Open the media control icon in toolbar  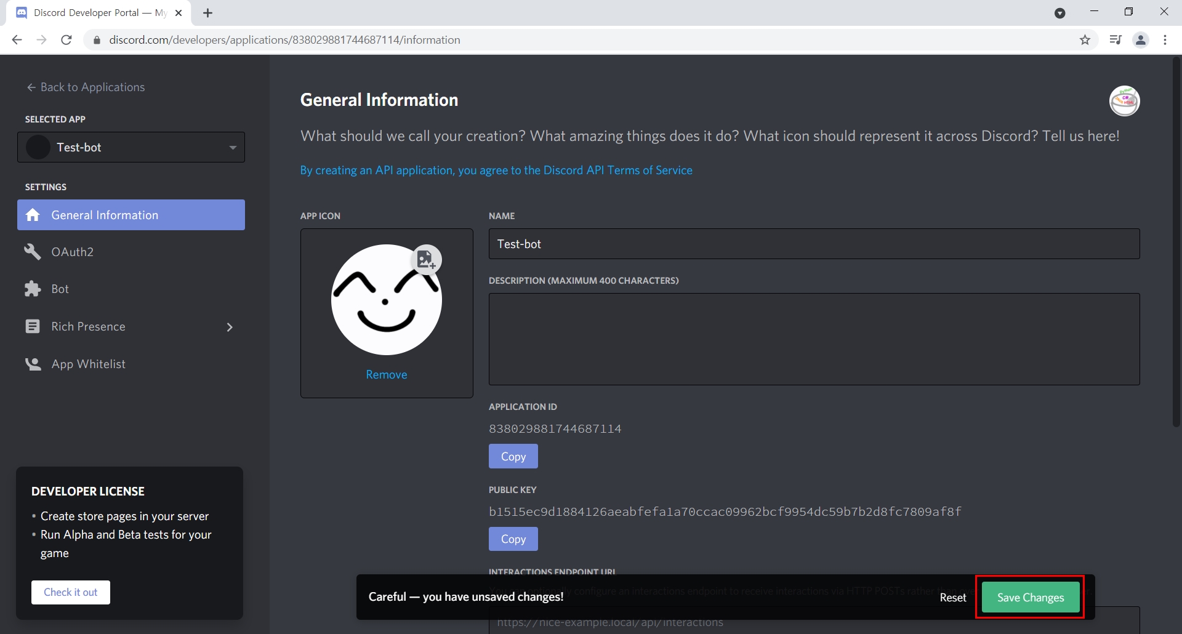pos(1115,40)
